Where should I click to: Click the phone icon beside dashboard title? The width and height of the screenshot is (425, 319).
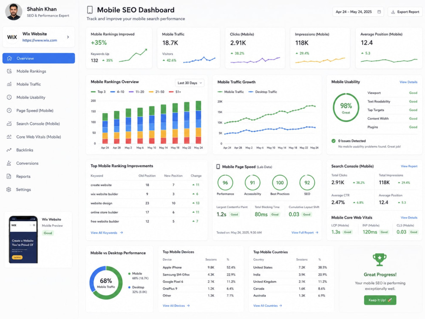[x=90, y=10]
